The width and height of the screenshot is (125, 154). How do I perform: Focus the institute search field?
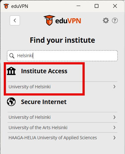(x=62, y=56)
